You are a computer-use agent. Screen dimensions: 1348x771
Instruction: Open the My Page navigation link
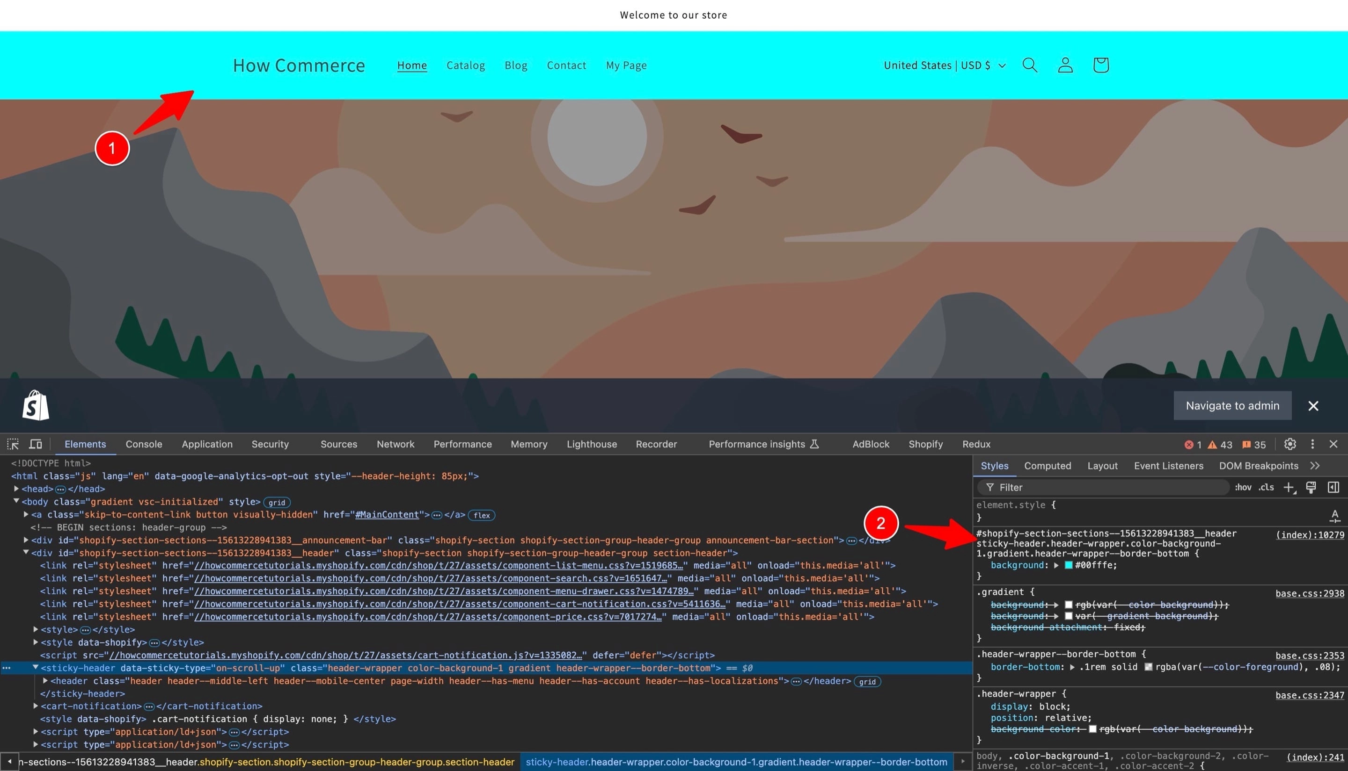(626, 65)
